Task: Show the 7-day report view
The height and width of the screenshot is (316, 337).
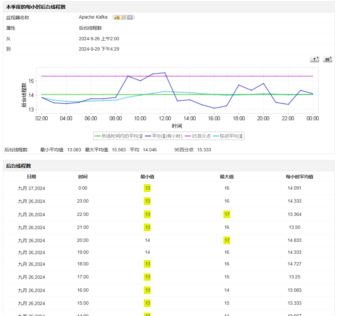Action: tap(314, 59)
